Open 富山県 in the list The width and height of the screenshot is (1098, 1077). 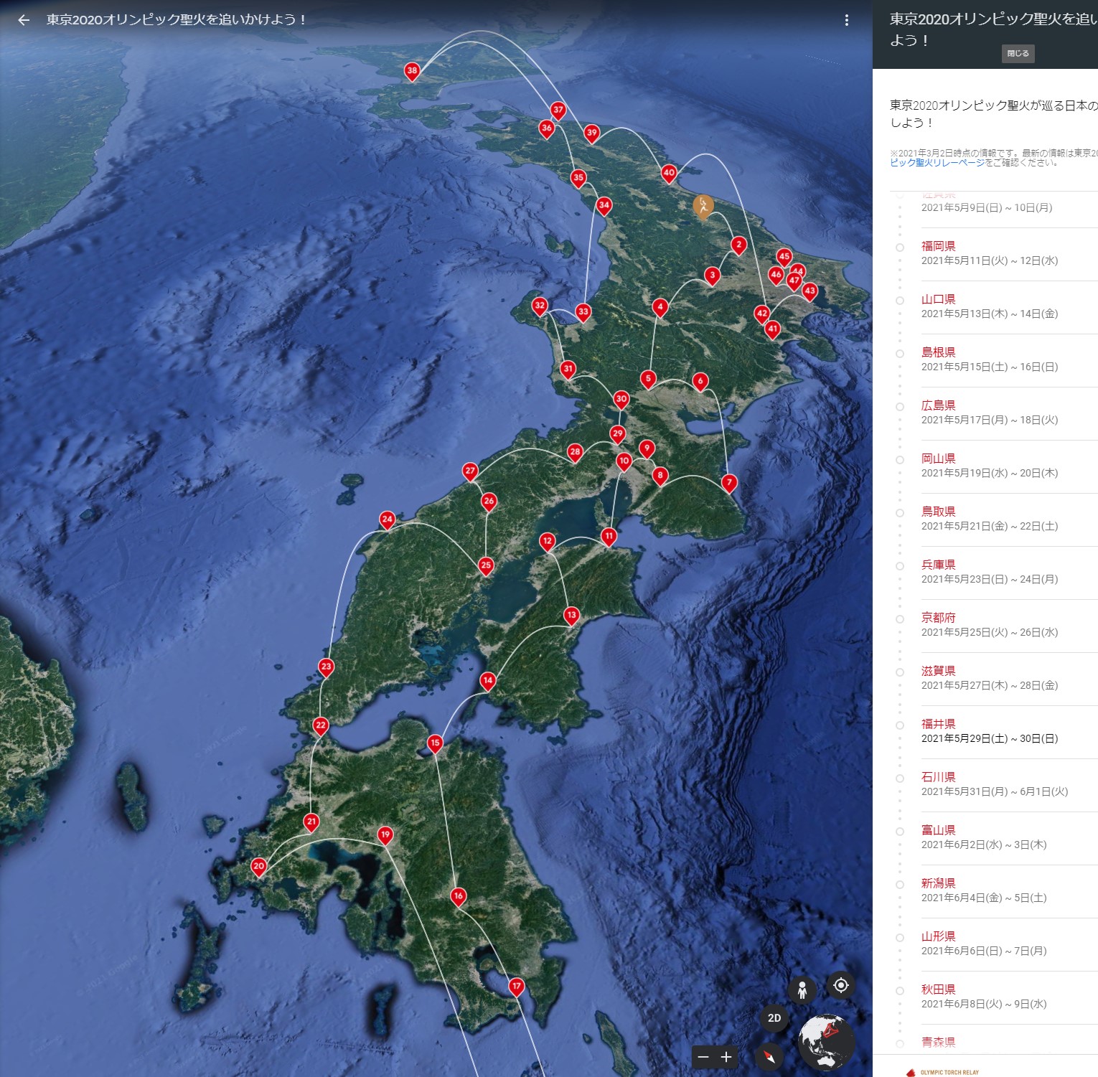(939, 830)
